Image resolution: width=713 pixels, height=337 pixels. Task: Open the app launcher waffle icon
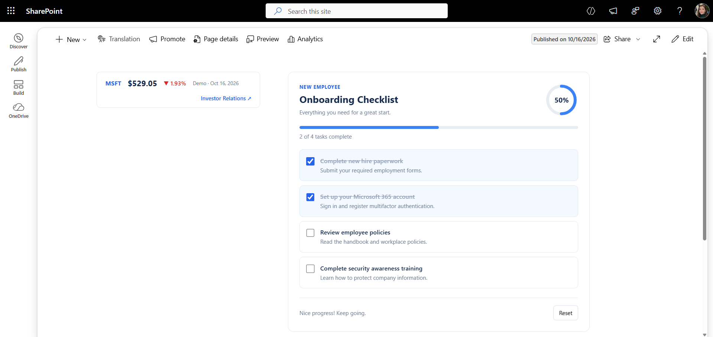(11, 11)
